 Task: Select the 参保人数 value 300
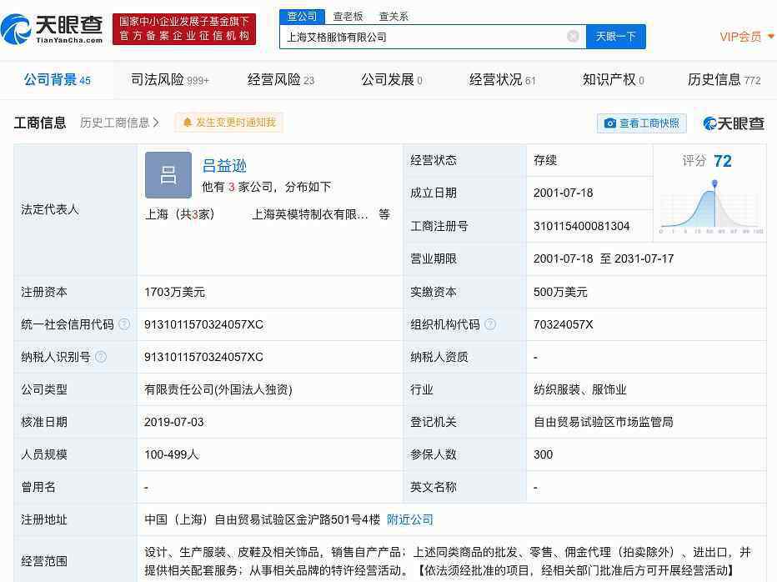[x=543, y=454]
